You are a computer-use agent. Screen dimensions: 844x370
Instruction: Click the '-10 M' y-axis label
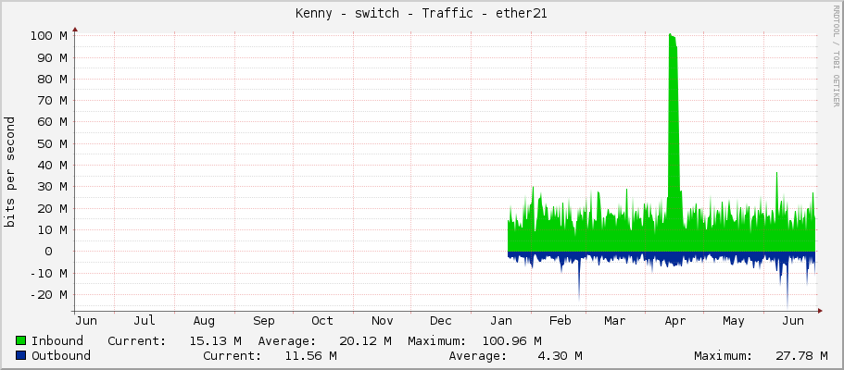click(48, 273)
